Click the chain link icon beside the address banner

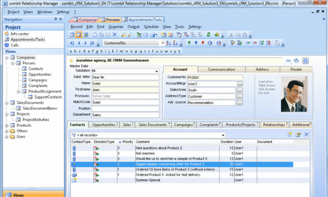tap(289, 61)
